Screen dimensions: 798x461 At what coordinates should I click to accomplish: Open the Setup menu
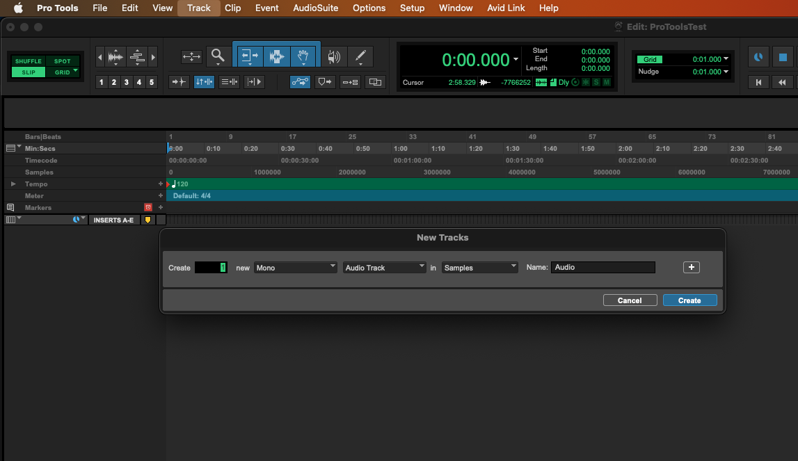(x=413, y=8)
